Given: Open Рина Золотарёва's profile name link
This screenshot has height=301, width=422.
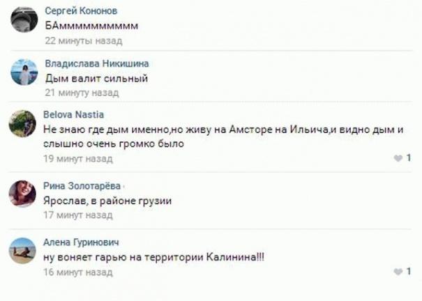Looking at the screenshot, I should click(82, 186).
